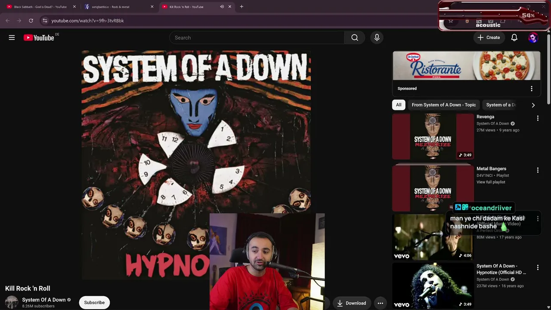Subscribe to System Of A Down
This screenshot has width=551, height=310.
pyautogui.click(x=94, y=303)
